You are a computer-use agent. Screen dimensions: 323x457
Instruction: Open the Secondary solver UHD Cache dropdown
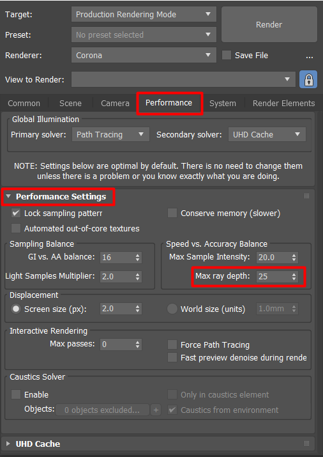pyautogui.click(x=267, y=134)
